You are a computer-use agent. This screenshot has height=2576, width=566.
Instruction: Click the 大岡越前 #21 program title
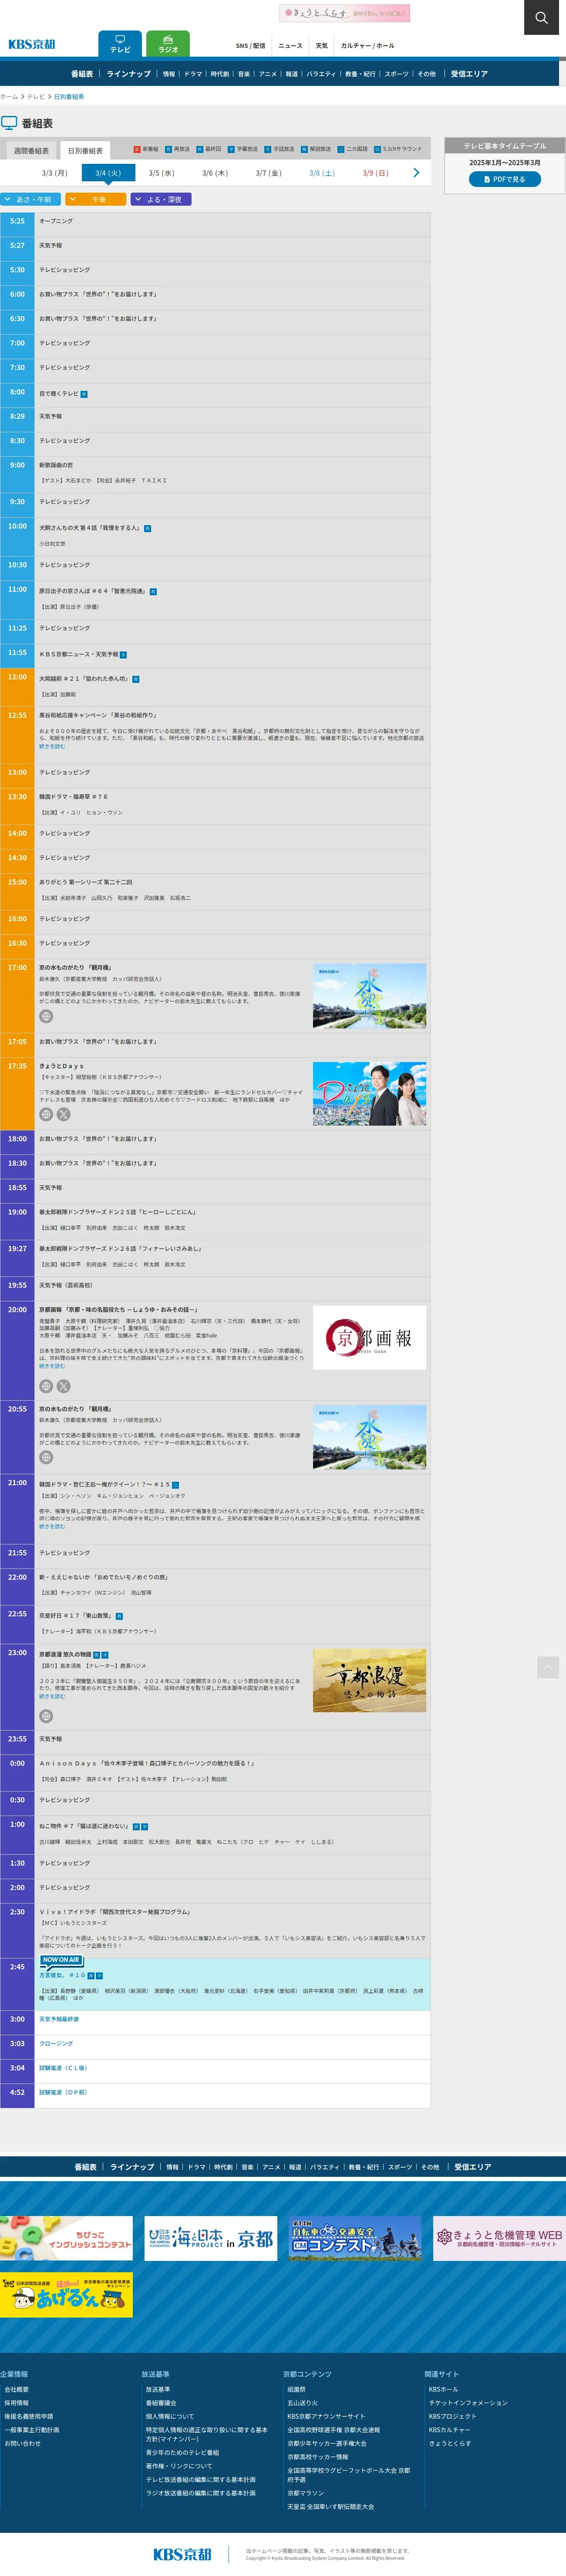(84, 679)
